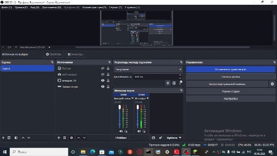Toggle lock on веб камера source
Viewport: 277px width, 156px height.
coord(108,75)
